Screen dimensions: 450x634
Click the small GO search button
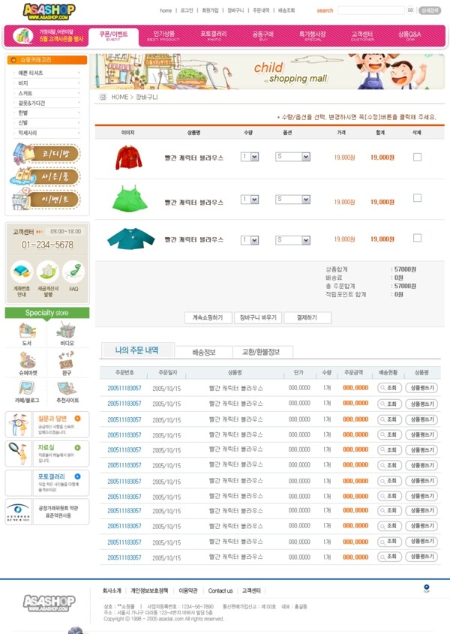pos(410,10)
